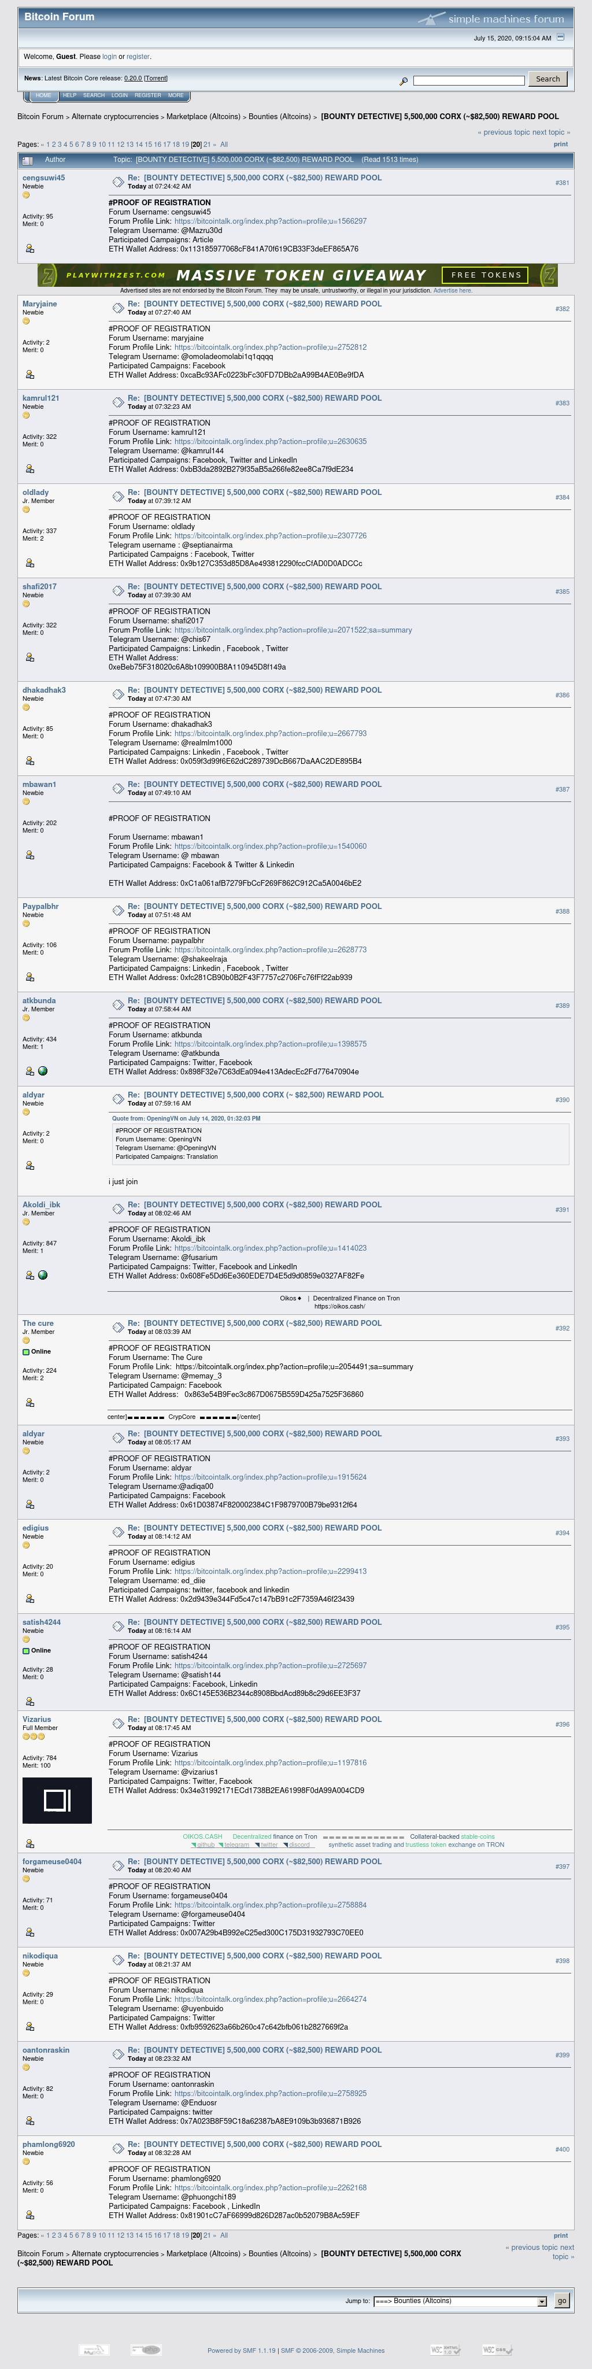Screen dimensions: 592x2369
Task: Visit Akoldi_ibk's website via globe icon
Action: click(42, 1276)
